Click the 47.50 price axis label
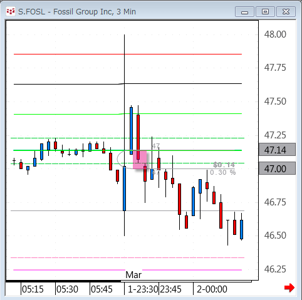The width and height of the screenshot is (302, 300). click(275, 101)
